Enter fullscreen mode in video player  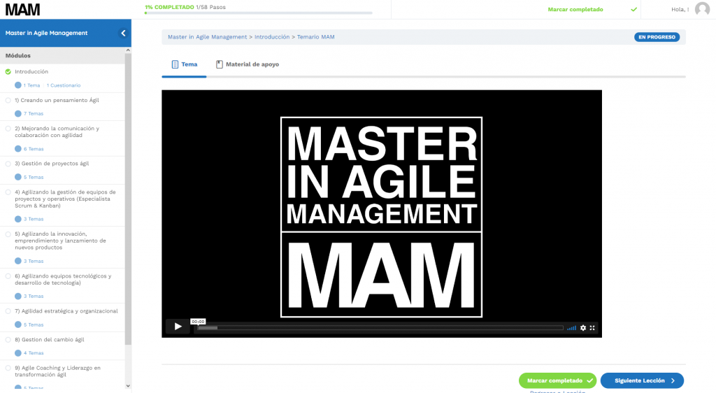point(592,328)
